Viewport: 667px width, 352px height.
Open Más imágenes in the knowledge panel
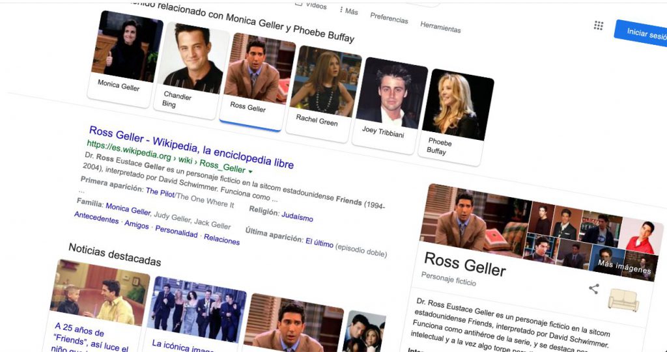(624, 267)
